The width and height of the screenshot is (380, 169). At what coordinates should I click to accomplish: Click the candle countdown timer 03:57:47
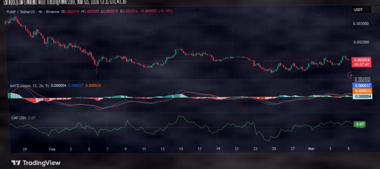[x=362, y=65]
